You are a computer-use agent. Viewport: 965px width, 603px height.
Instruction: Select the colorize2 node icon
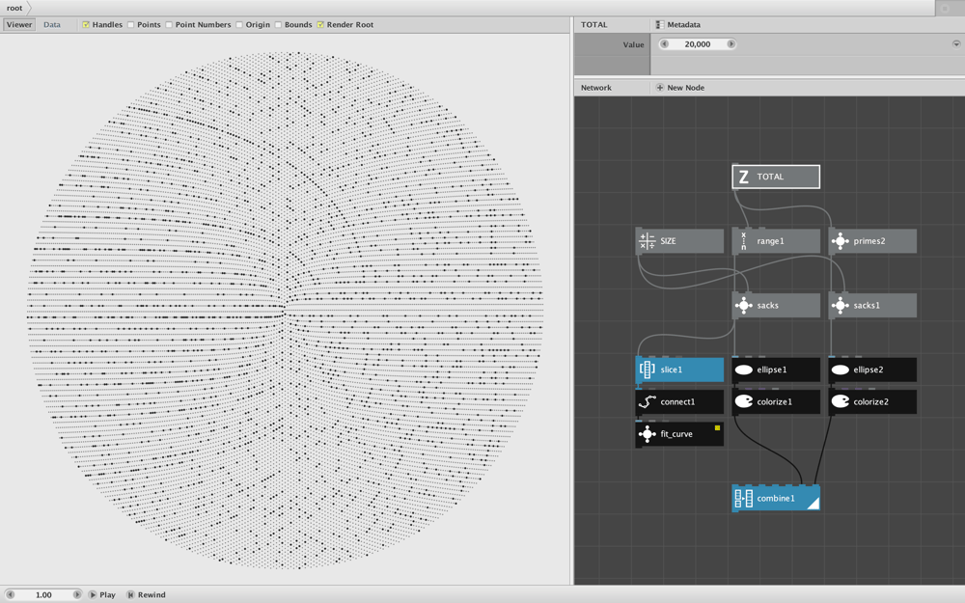coord(841,401)
